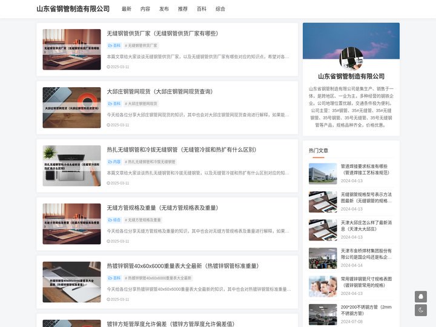Image resolution: width=436 pixels, height=327 pixels.
Task: Click hashtag #热扎无缝钢管和冷拔无缝钢管
Action: click(150, 162)
